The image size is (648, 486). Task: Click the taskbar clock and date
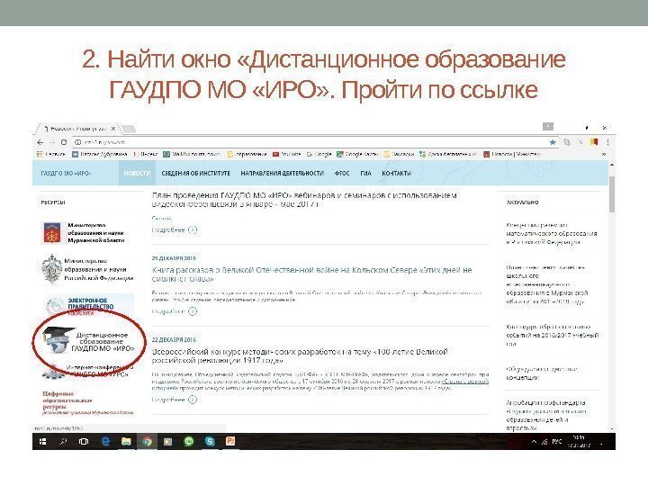(580, 441)
